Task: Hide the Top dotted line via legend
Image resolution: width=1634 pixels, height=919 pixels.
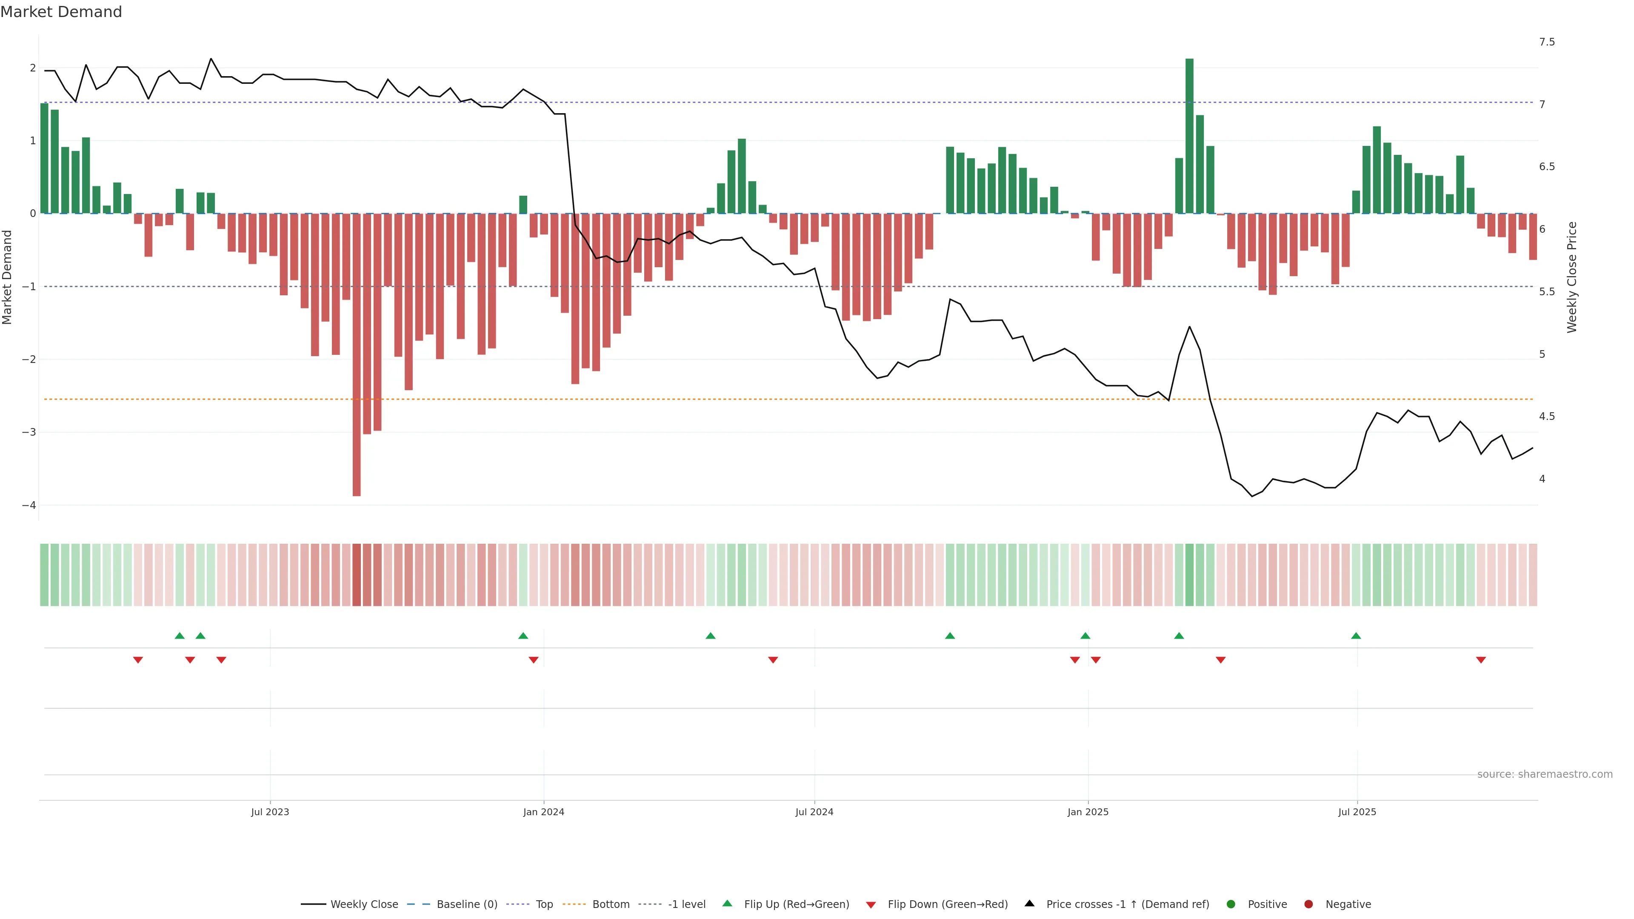Action: pos(544,904)
